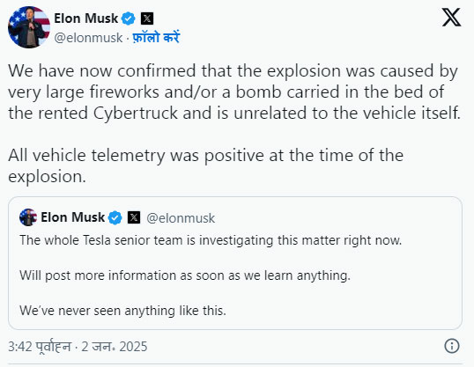Open the @elonmusk handle in tweet header
Image resolution: width=474 pixels, height=367 pixels.
coord(88,38)
